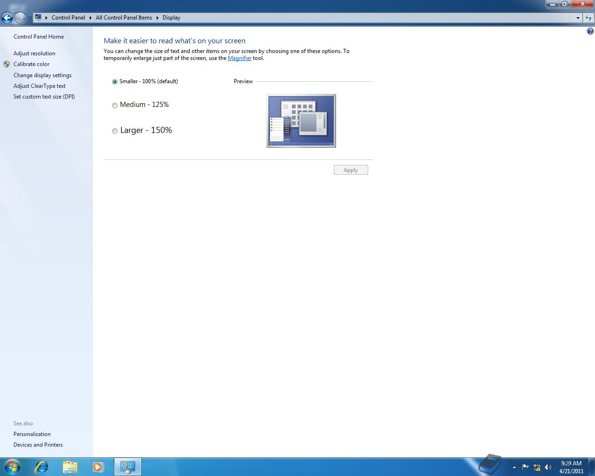Image resolution: width=595 pixels, height=476 pixels.
Task: Select Medium - 125% option
Action: click(x=140, y=105)
